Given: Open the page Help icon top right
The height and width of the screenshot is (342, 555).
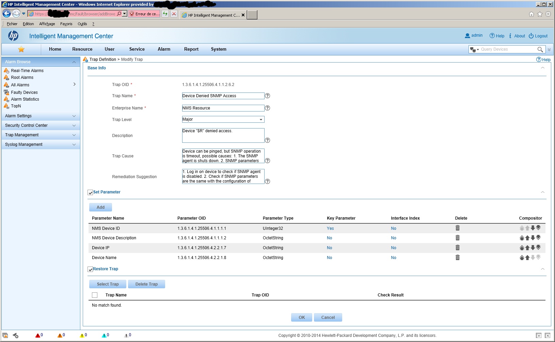Looking at the screenshot, I should coord(543,59).
